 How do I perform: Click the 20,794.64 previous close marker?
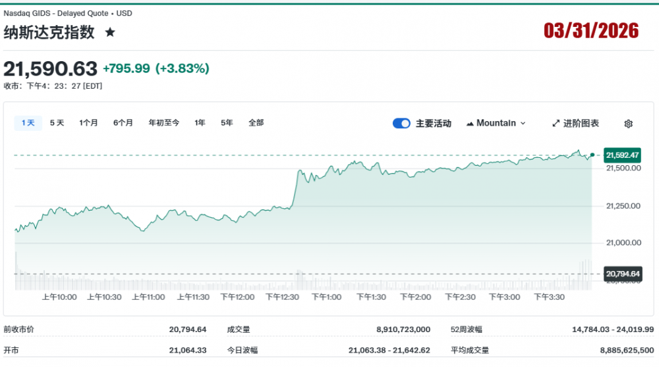point(622,274)
